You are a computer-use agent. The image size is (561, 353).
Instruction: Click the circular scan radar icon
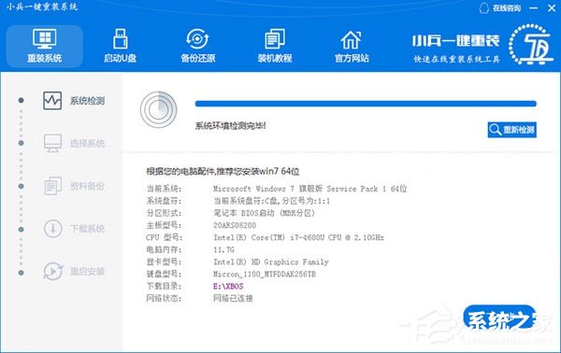point(159,109)
